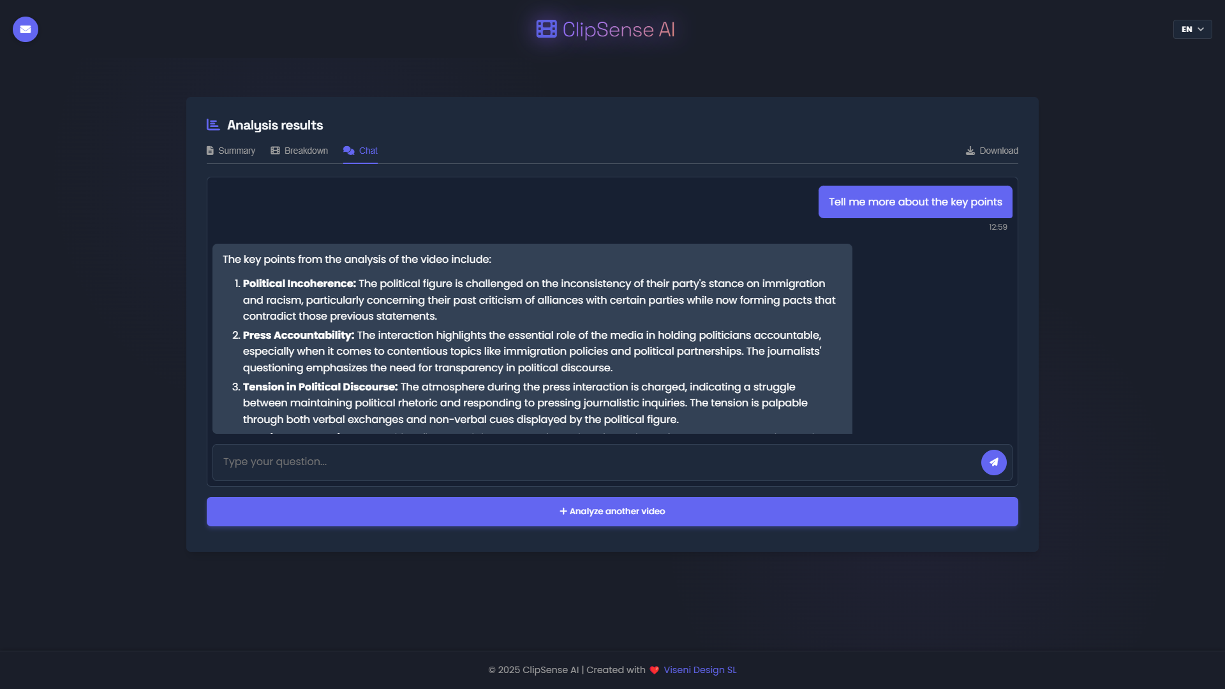Open the EN language dropdown

click(x=1187, y=29)
